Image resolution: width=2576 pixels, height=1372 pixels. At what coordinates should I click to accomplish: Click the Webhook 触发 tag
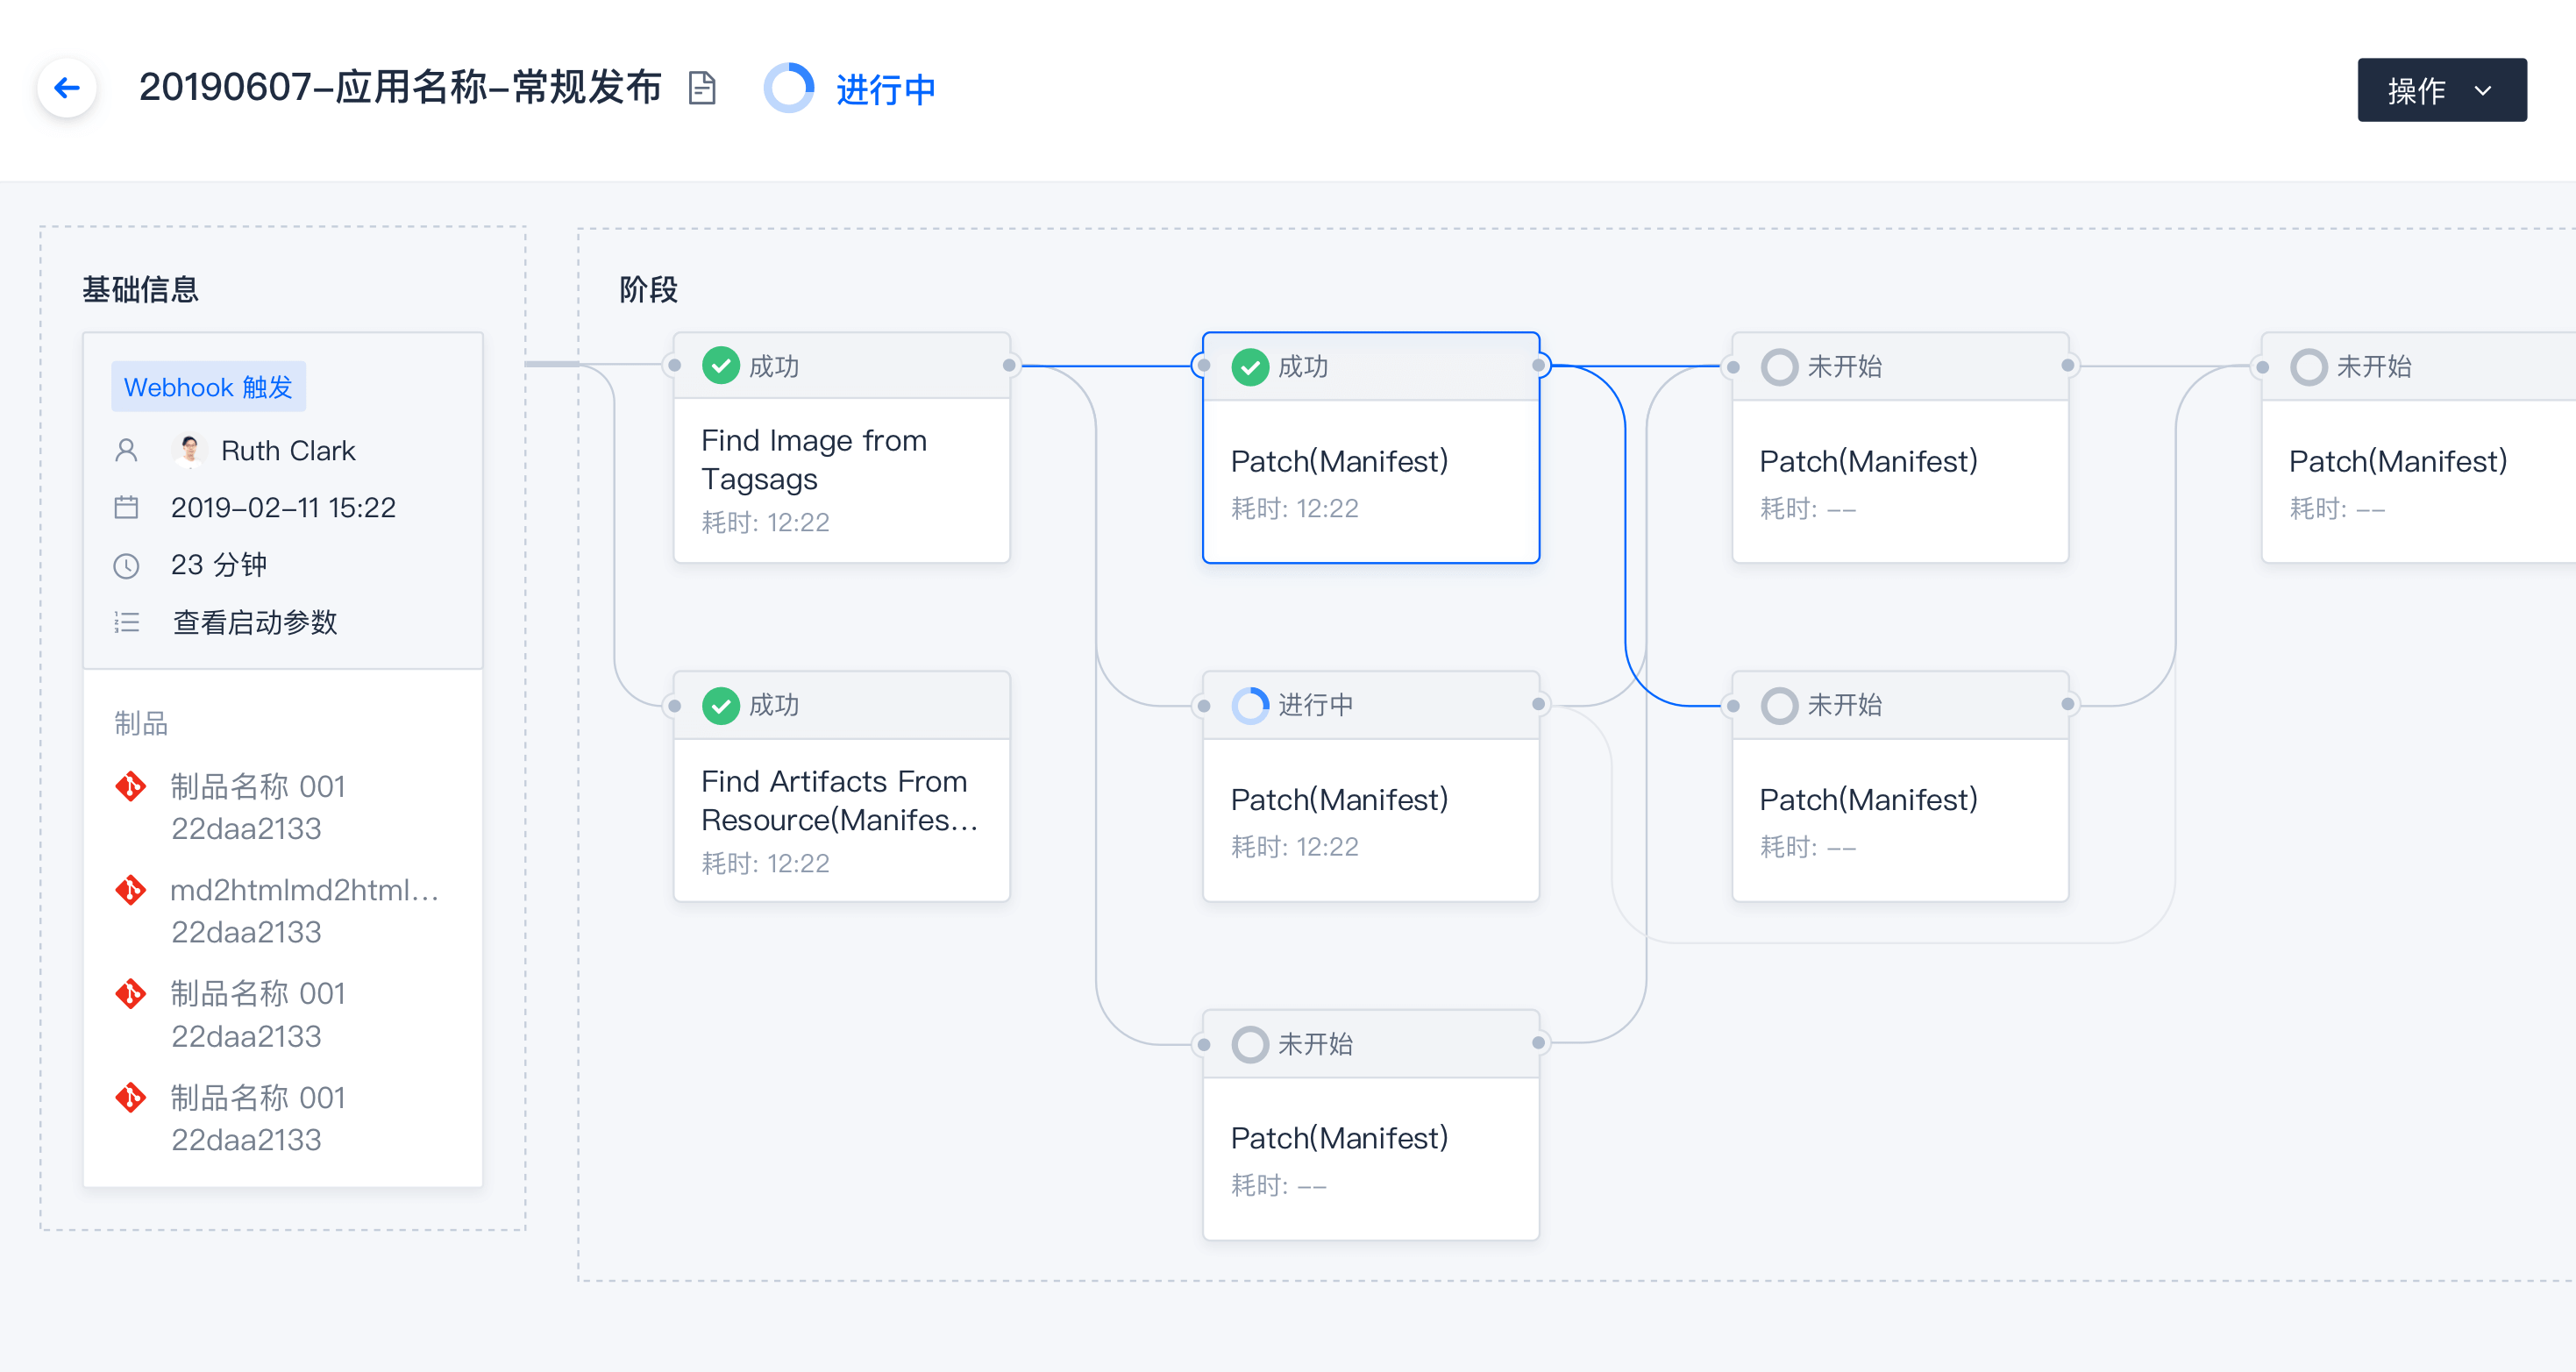click(208, 387)
